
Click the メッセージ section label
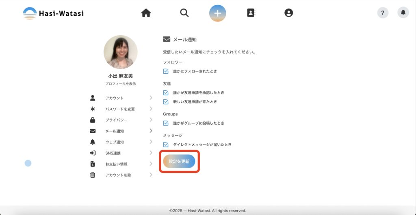[x=173, y=135]
